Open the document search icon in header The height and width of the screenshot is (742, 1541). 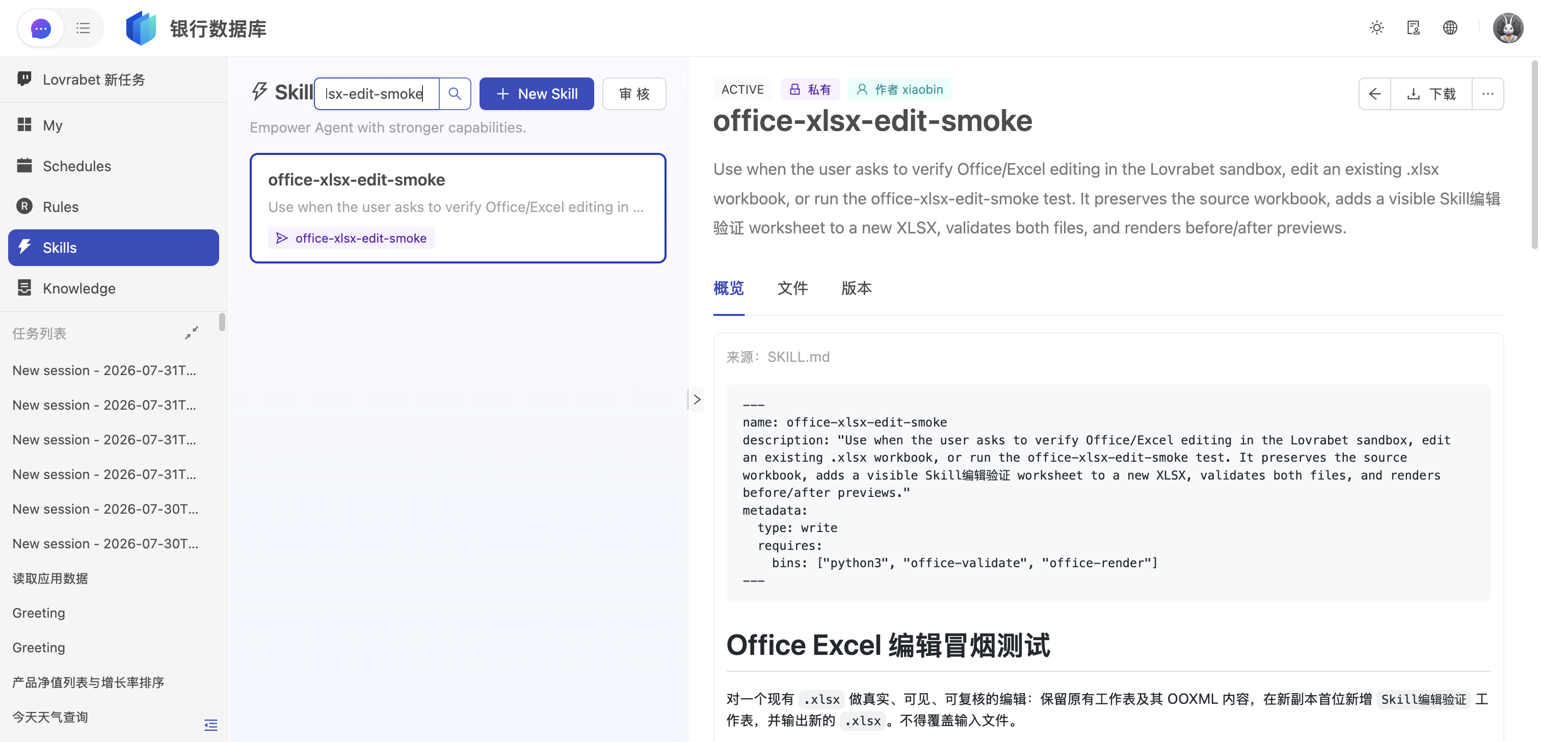click(1413, 28)
